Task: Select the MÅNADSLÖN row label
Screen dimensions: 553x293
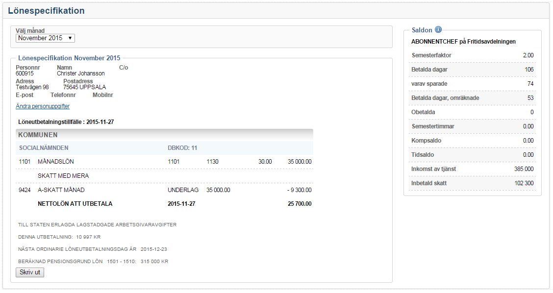Action: [x=56, y=162]
